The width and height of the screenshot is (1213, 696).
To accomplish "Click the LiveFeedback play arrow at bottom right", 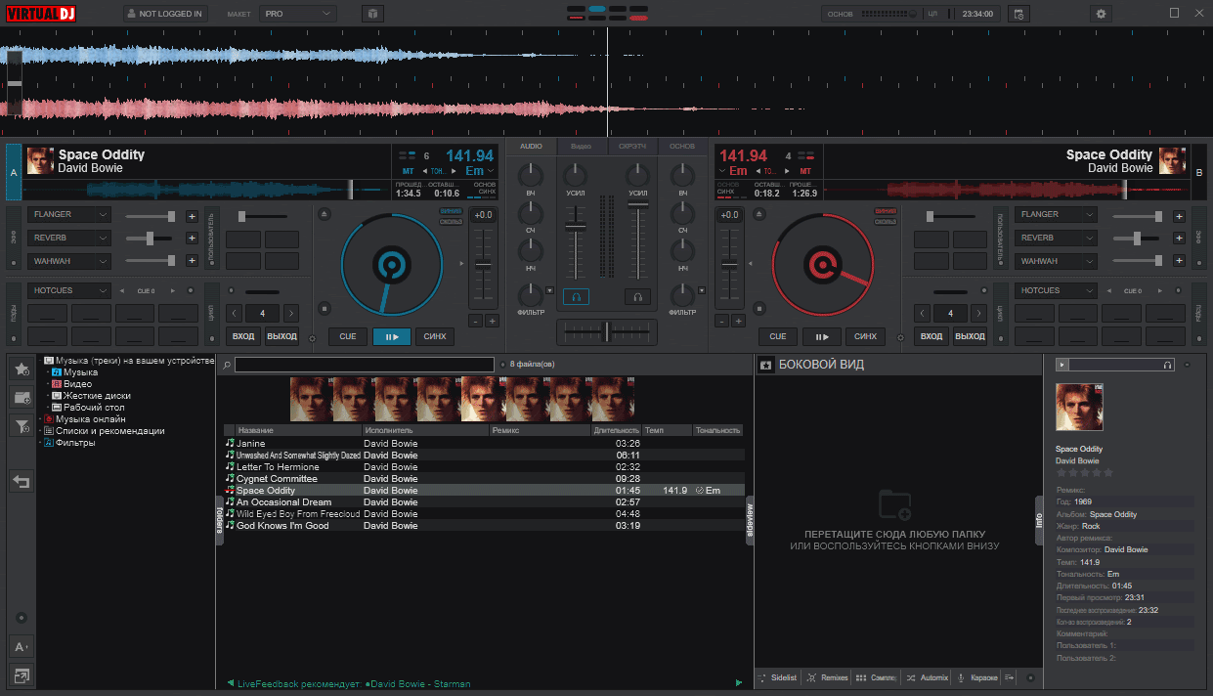I will [x=738, y=682].
